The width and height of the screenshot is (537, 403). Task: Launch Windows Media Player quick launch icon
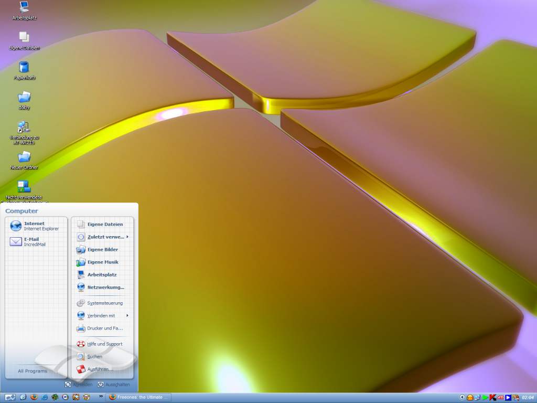pos(65,397)
